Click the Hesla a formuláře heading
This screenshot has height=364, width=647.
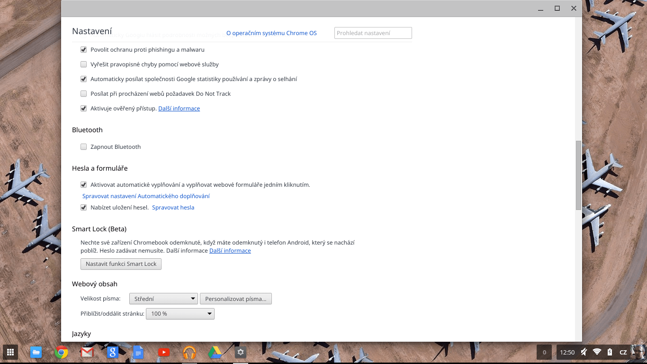coord(100,168)
